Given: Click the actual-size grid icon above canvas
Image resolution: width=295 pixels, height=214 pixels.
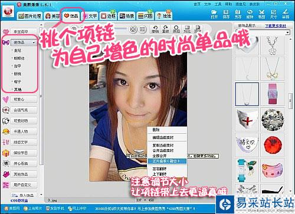Looking at the screenshot, I should click(x=142, y=29).
